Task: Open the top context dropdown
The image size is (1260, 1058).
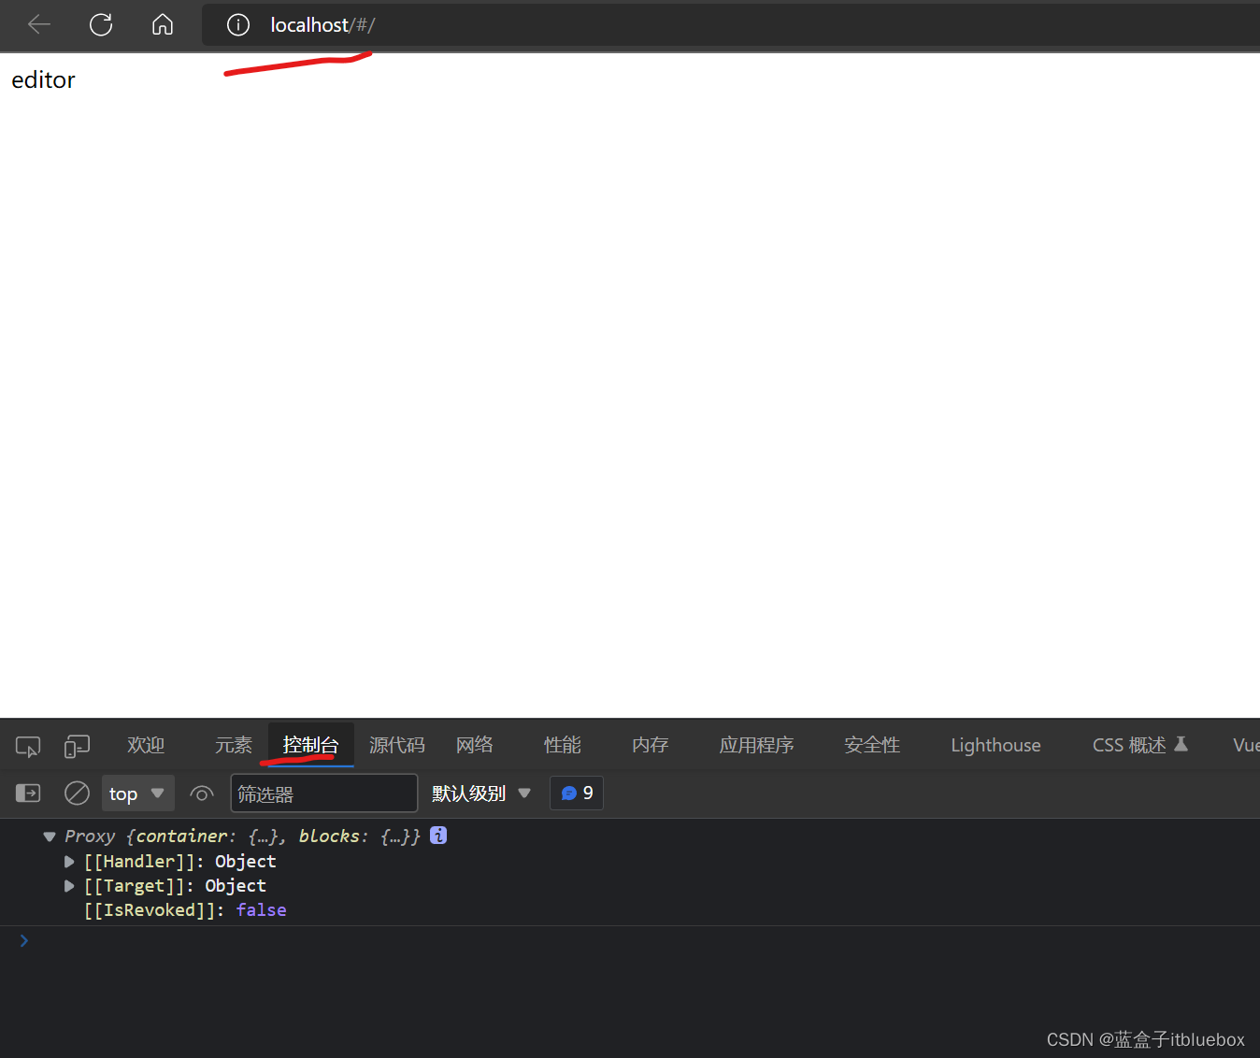Action: click(137, 793)
